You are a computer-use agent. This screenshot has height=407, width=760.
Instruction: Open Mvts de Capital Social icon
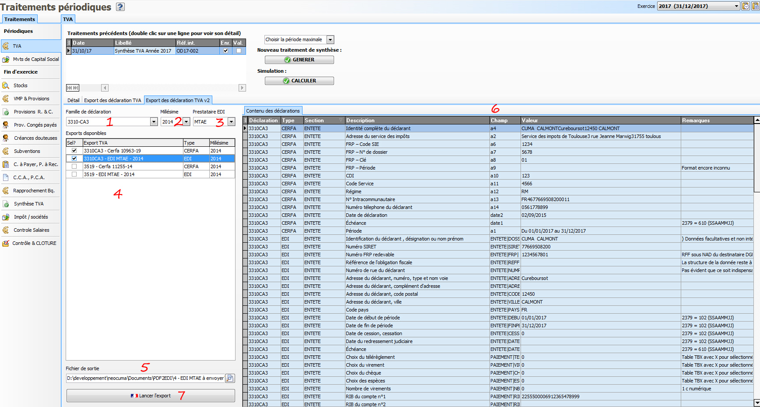(6, 59)
